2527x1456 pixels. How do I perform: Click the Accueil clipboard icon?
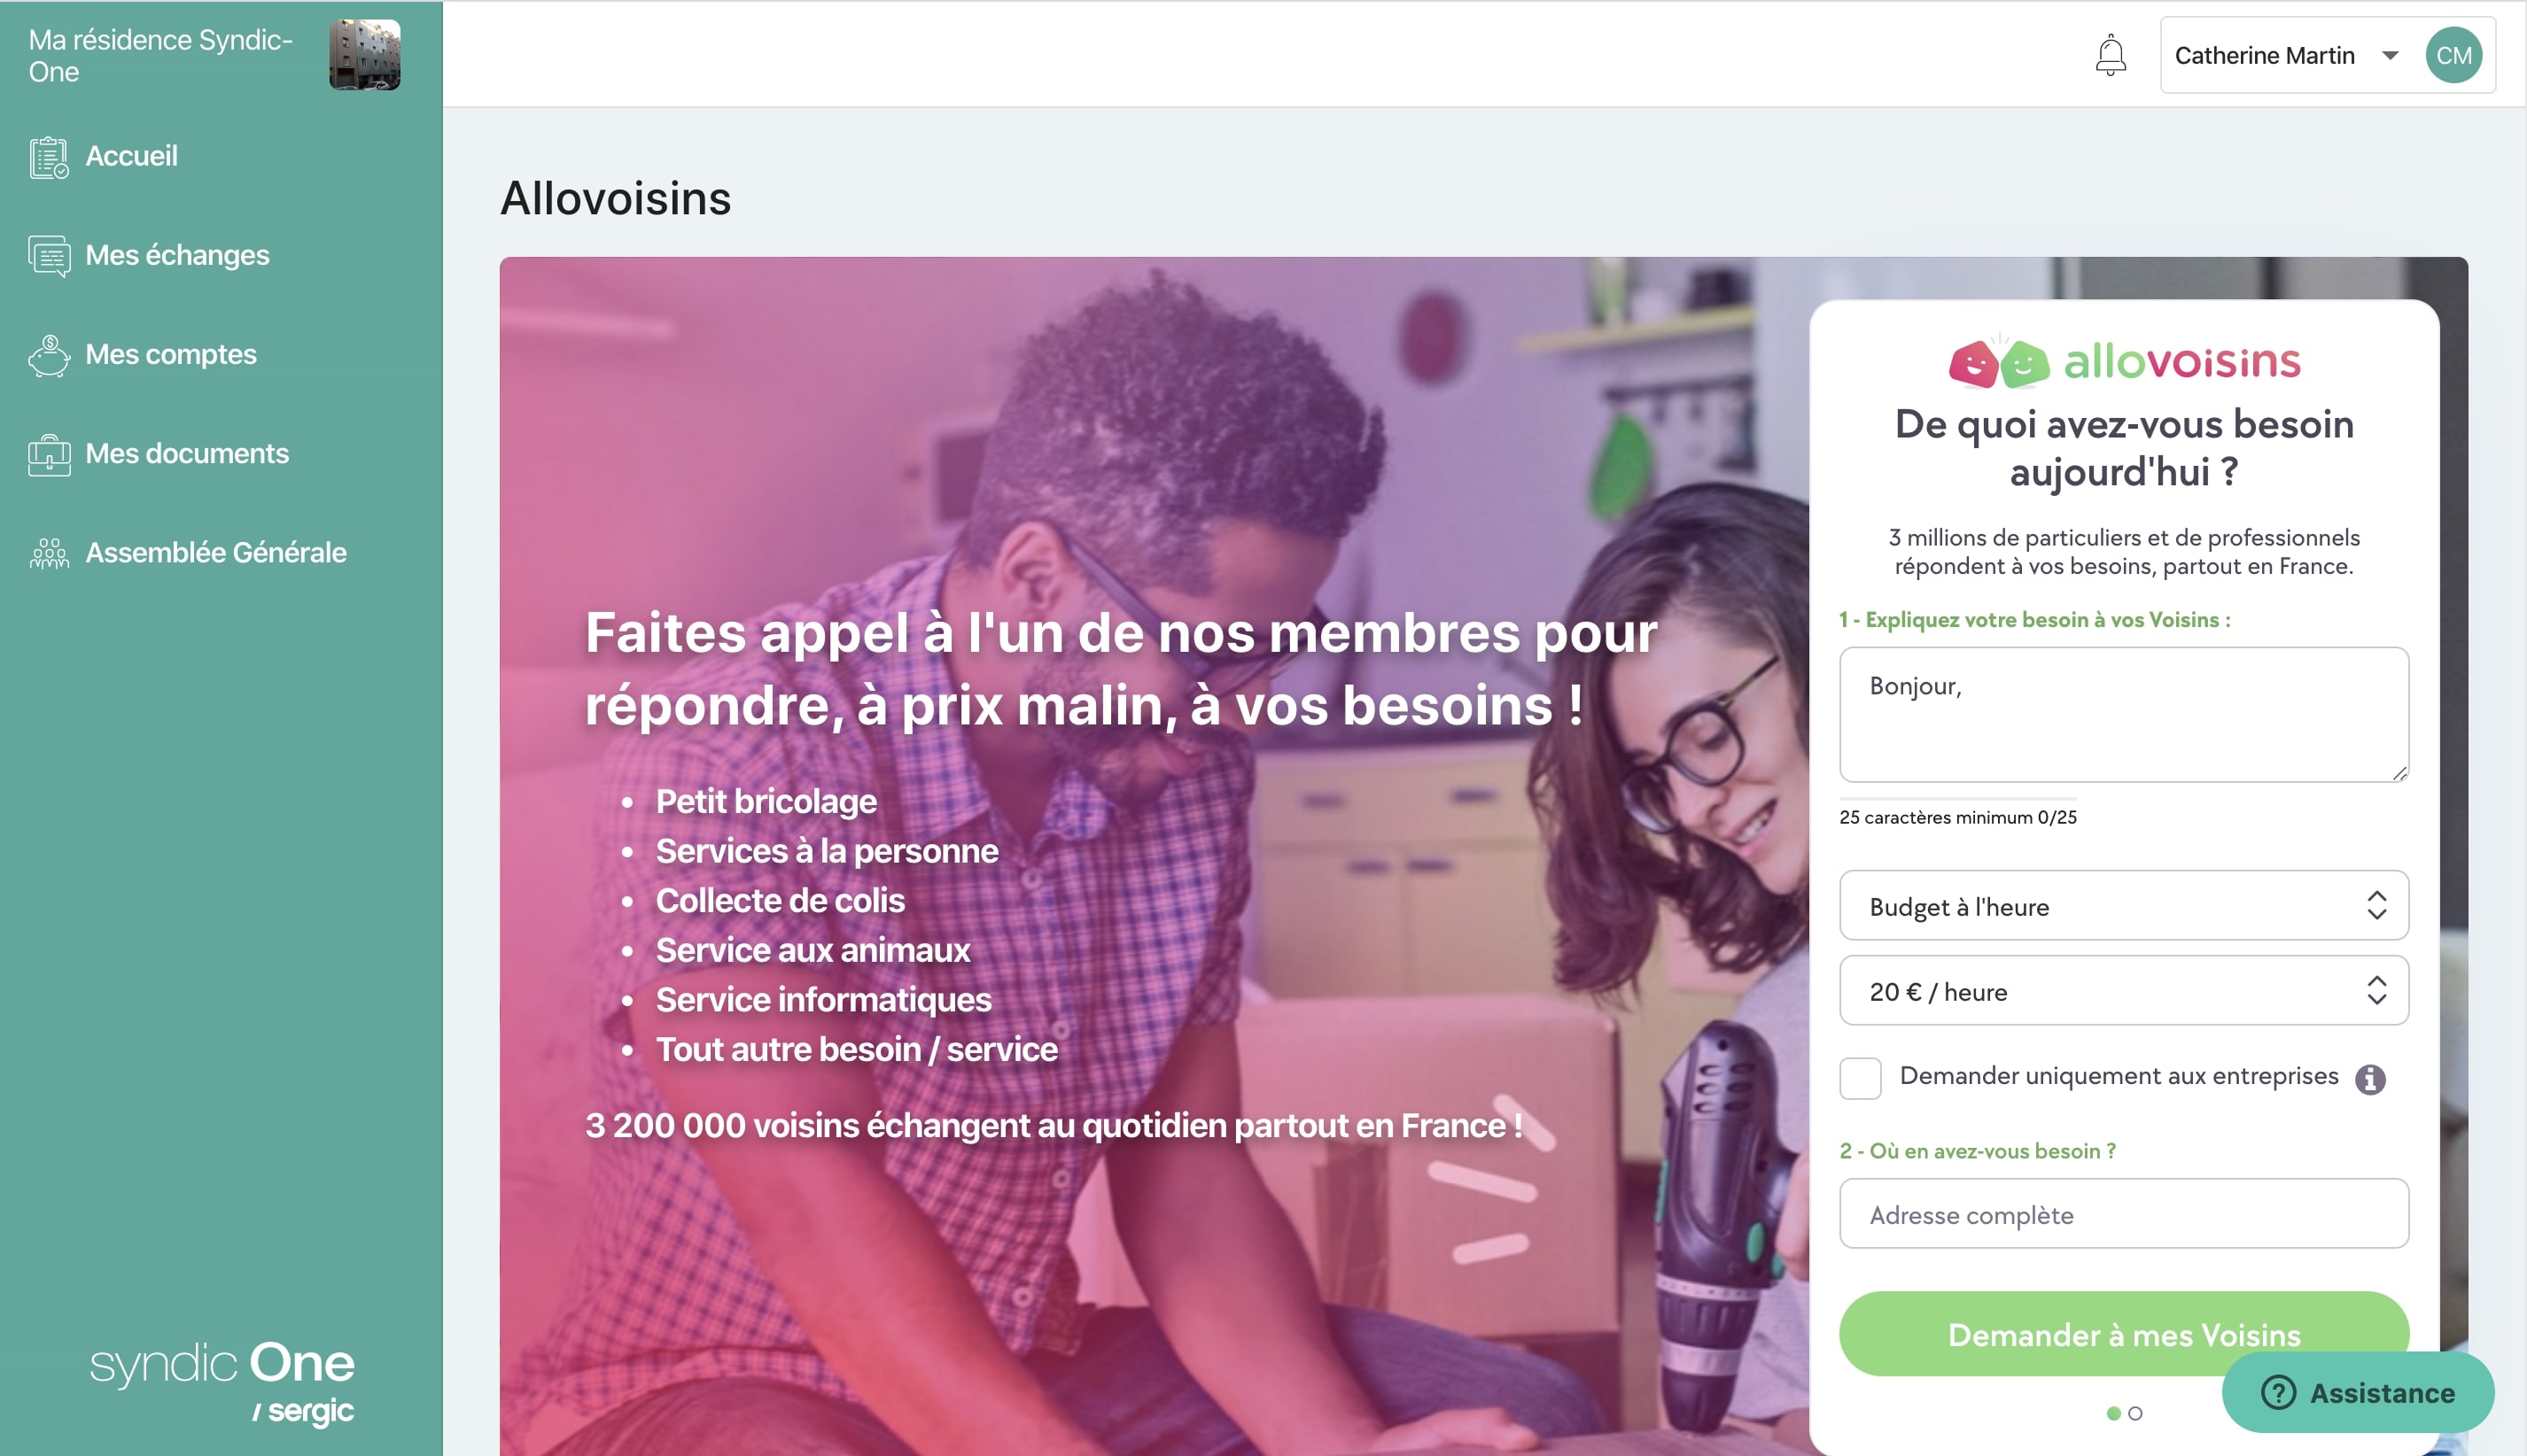tap(49, 157)
